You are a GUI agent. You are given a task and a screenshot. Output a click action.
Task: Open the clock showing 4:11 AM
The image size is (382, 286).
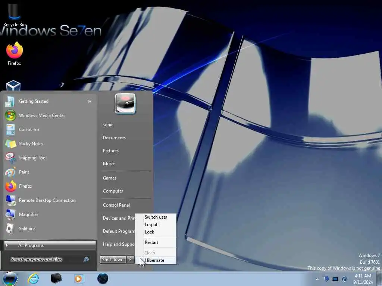(363, 279)
